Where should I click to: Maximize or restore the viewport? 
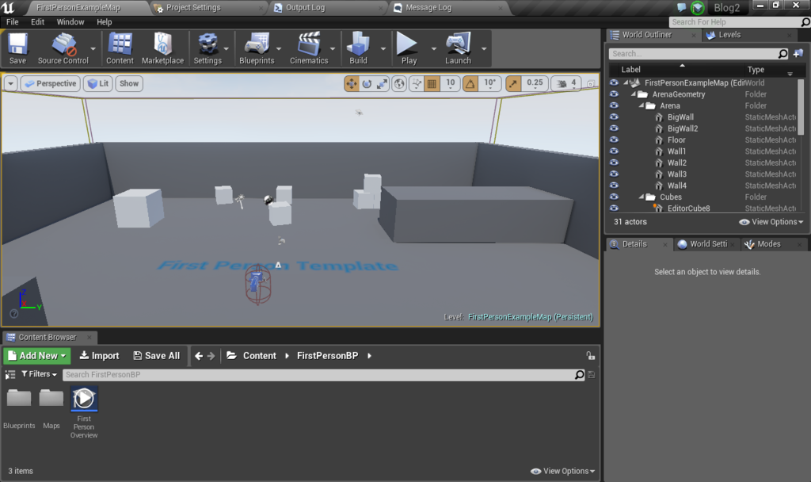(x=591, y=83)
